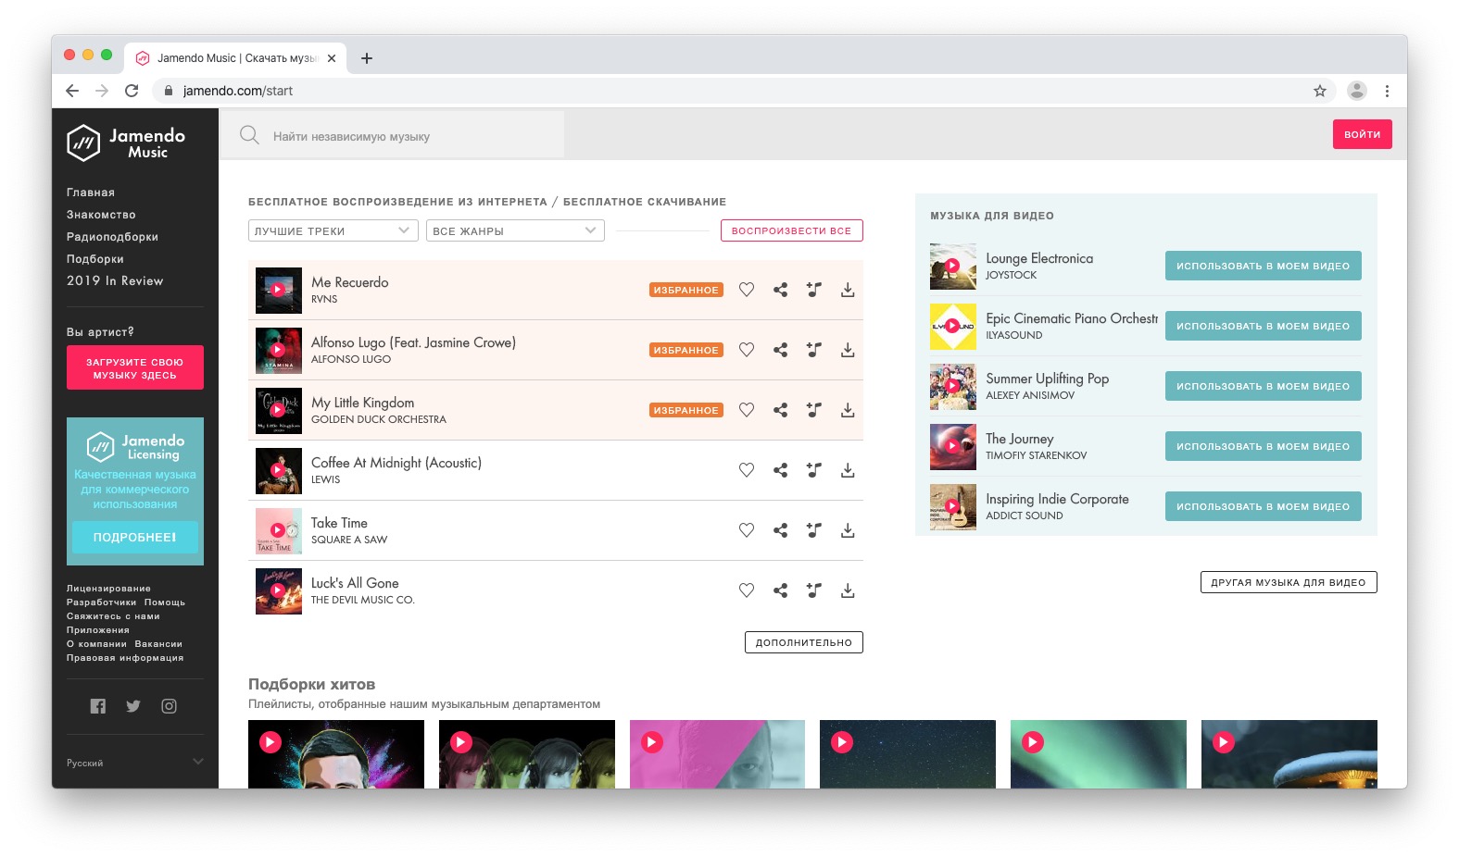This screenshot has height=857, width=1459.
Task: Share Coffee At Midnight (Acoustic)
Action: coord(780,470)
